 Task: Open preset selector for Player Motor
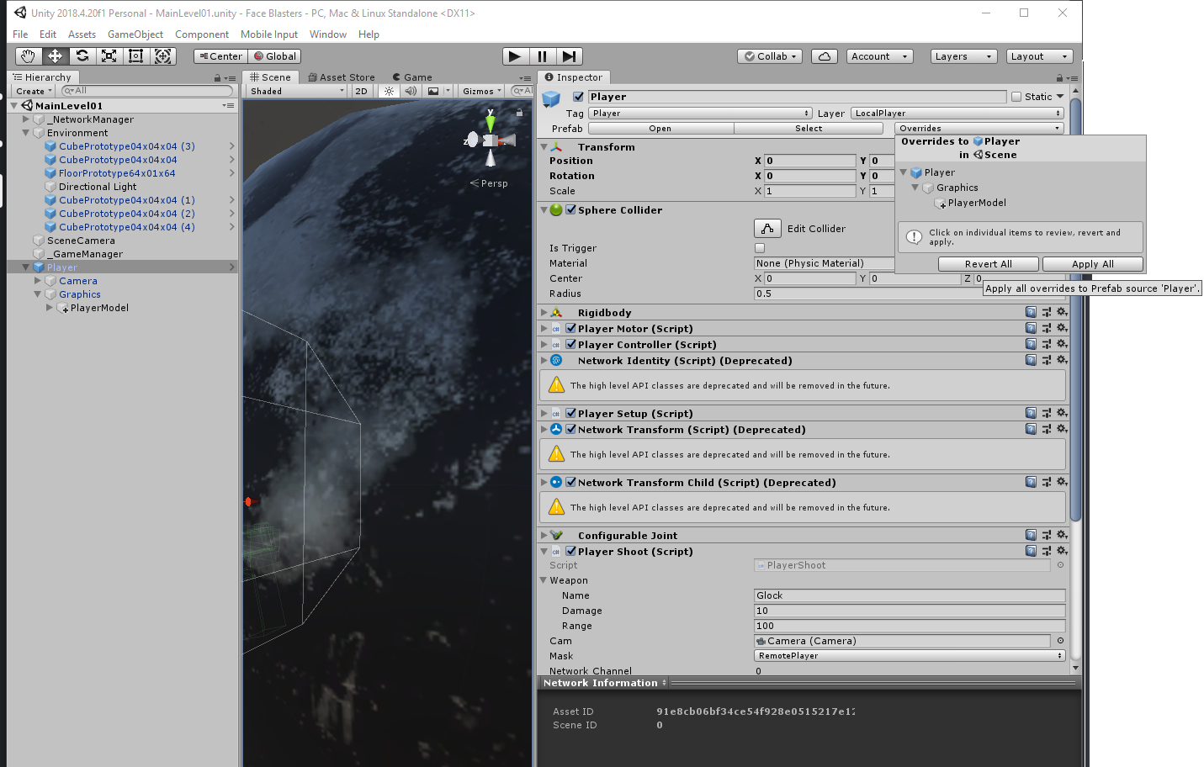pyautogui.click(x=1047, y=328)
